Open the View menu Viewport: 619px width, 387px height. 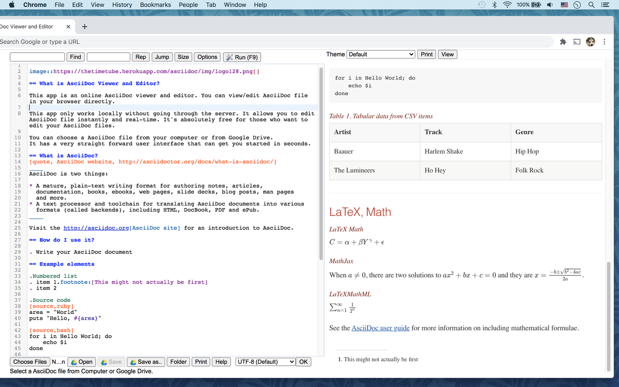[97, 5]
